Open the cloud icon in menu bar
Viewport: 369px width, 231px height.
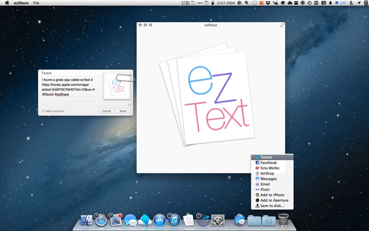[x=290, y=3]
